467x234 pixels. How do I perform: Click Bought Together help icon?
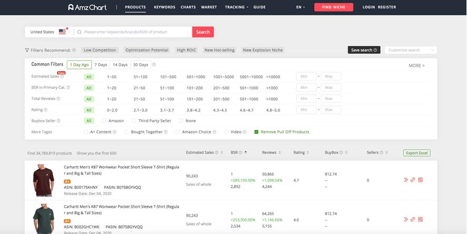click(166, 132)
